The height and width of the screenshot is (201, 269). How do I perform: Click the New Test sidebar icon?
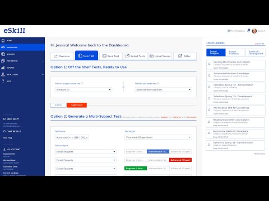point(3,54)
